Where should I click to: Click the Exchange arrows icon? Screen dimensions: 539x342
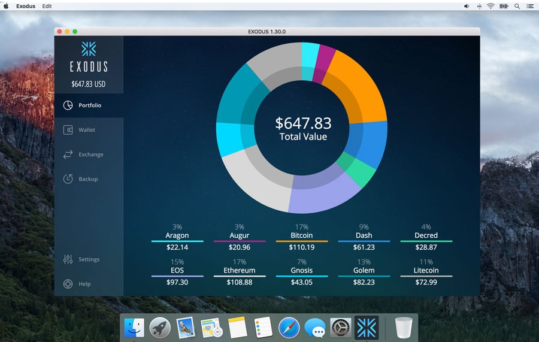68,155
